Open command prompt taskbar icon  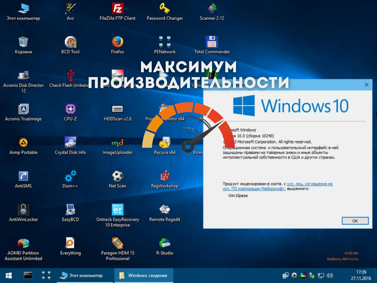point(28,275)
